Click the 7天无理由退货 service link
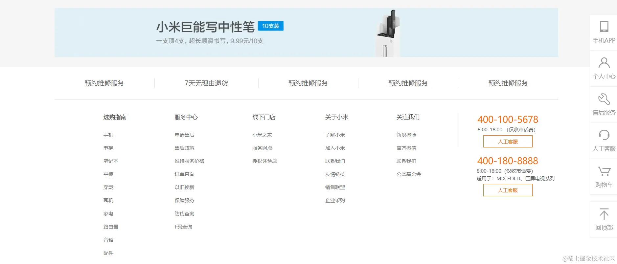This screenshot has height=264, width=617. click(x=206, y=83)
